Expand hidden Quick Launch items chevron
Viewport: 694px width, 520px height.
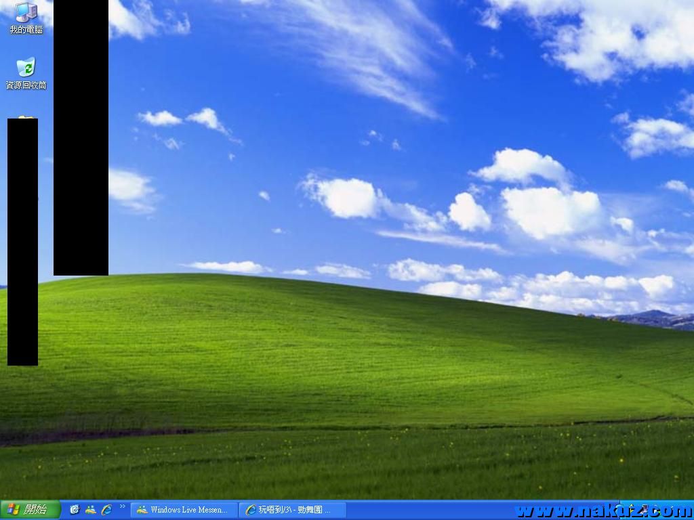(123, 506)
